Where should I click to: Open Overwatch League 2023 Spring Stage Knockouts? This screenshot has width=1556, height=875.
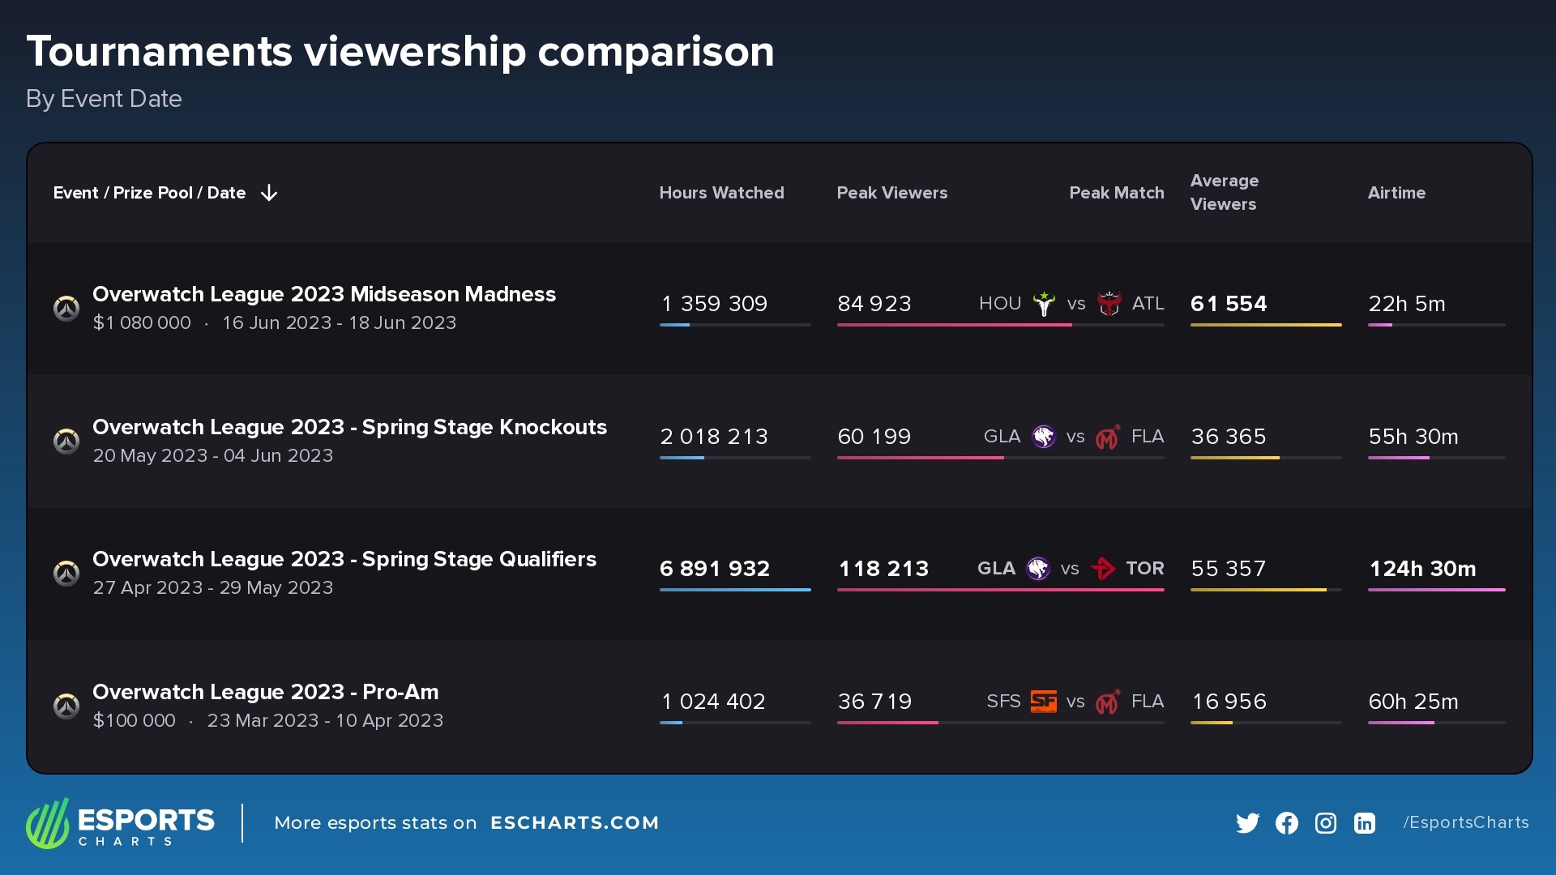[x=349, y=427]
